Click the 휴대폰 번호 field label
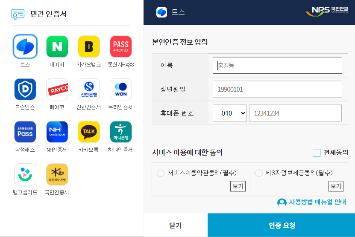Viewport: 355px width, 237px height. [x=177, y=113]
